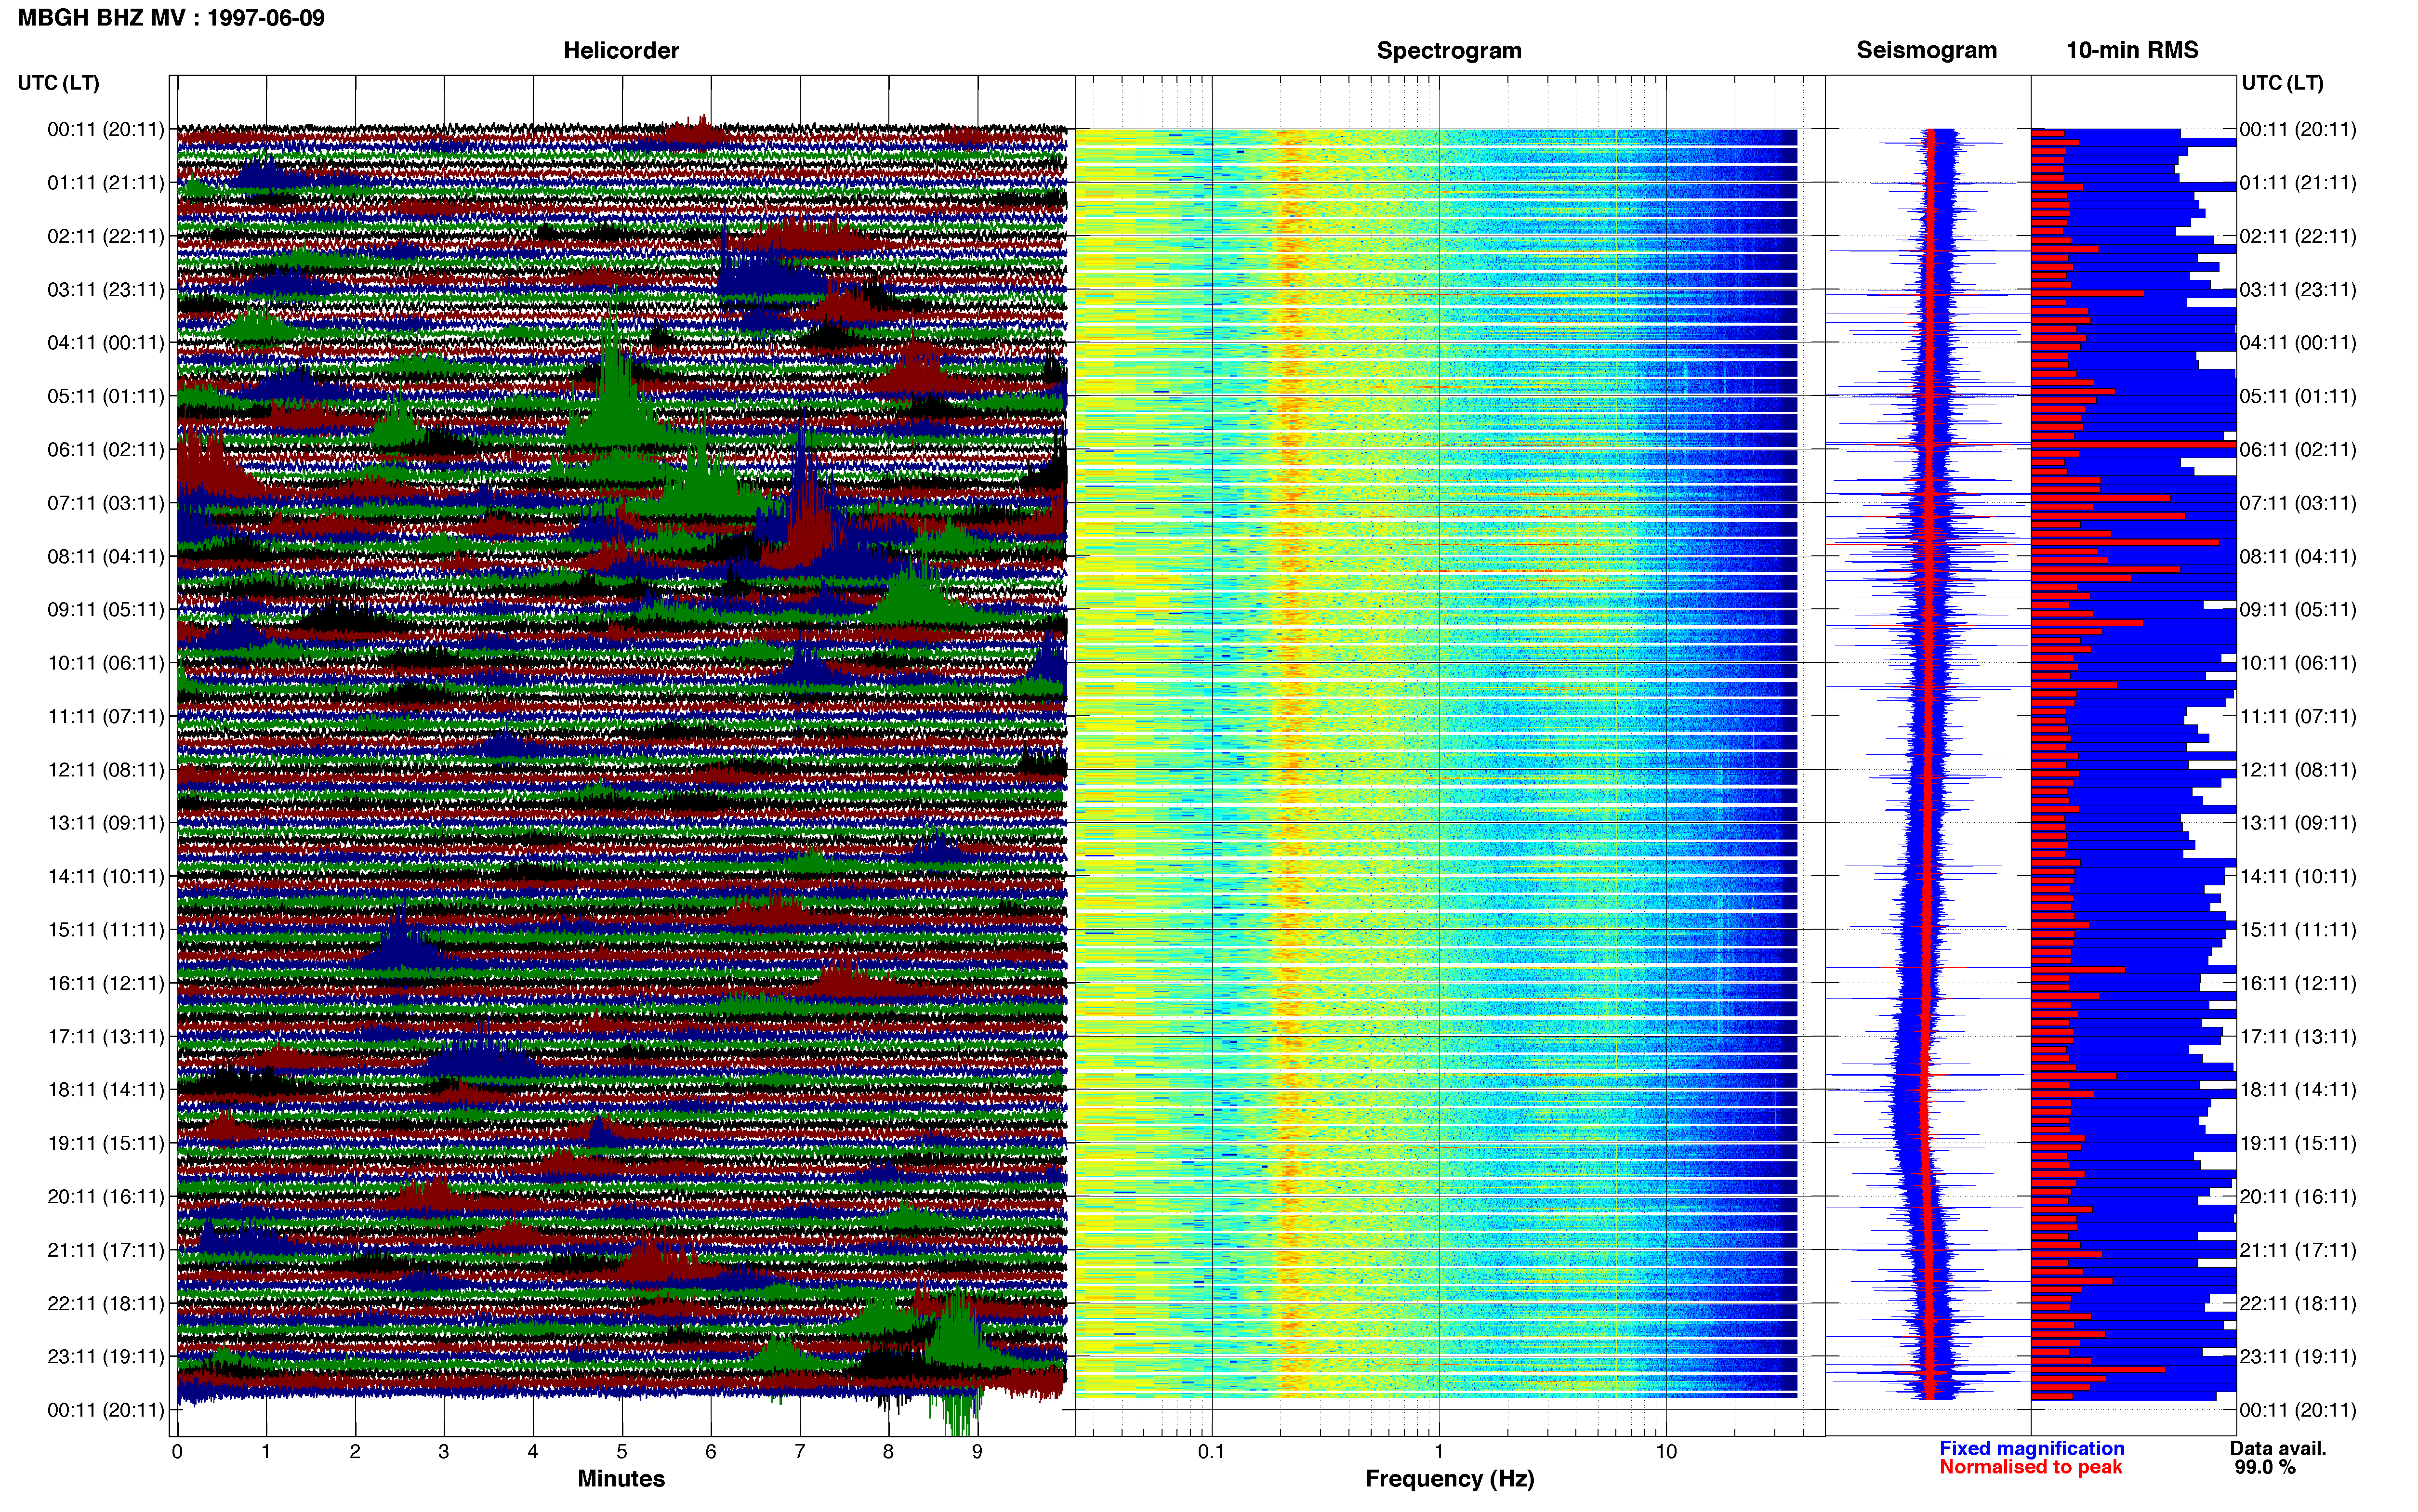Click 08:11 (04:11) label beside the Helicorder

(106, 557)
